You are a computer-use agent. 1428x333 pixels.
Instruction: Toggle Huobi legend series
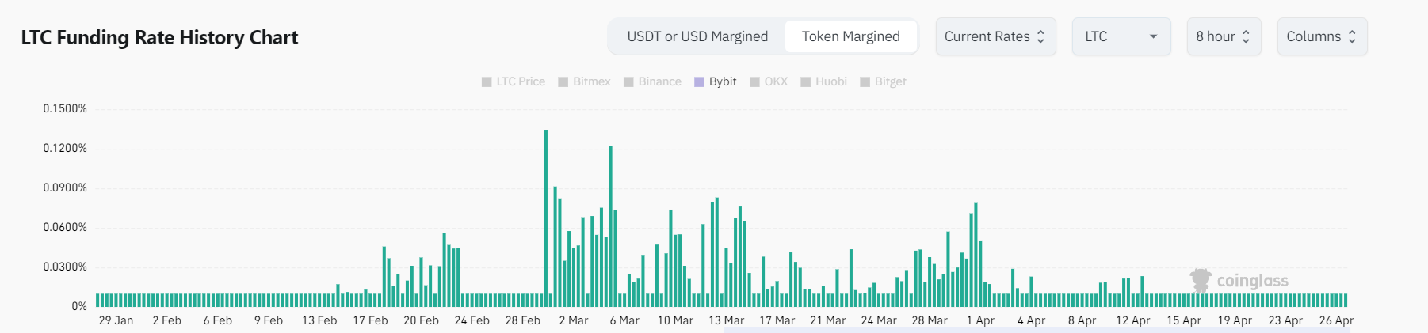click(x=823, y=81)
